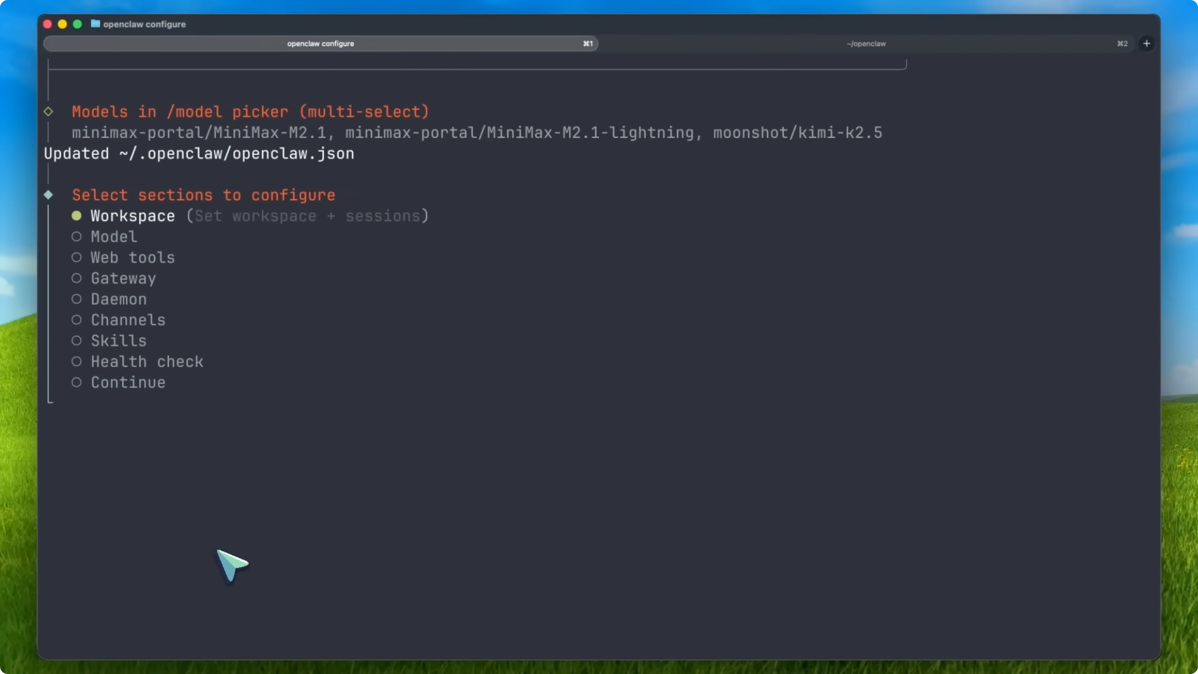The image size is (1198, 674).
Task: Click the Workspace label text
Action: (x=132, y=215)
